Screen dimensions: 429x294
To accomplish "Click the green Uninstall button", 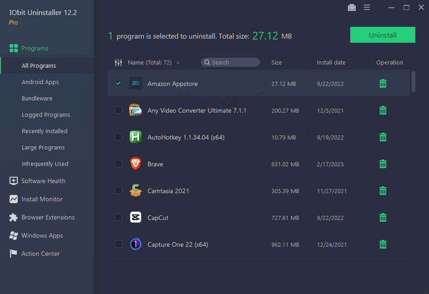I will (383, 35).
